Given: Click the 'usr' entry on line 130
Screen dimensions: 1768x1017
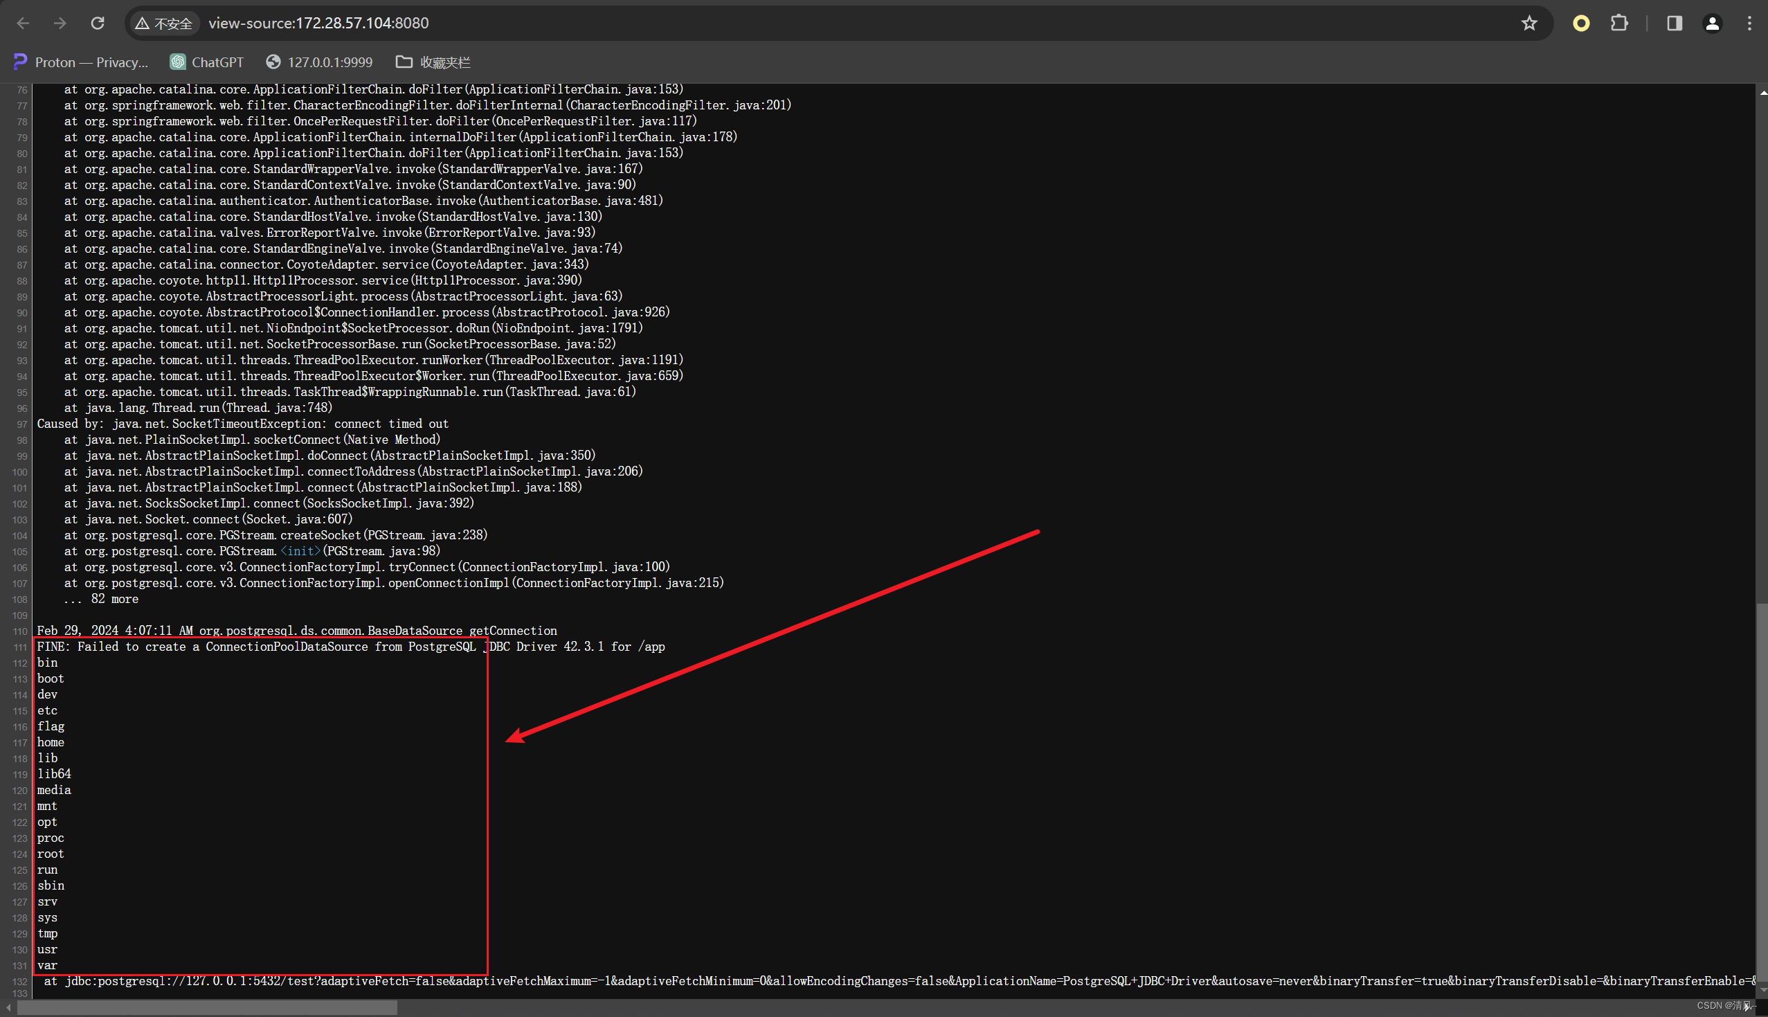Looking at the screenshot, I should (x=48, y=949).
